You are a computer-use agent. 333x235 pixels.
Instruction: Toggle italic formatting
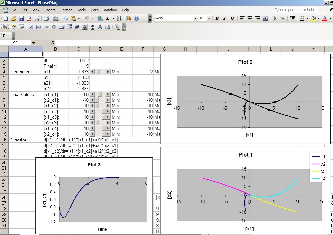pyautogui.click(x=225, y=18)
